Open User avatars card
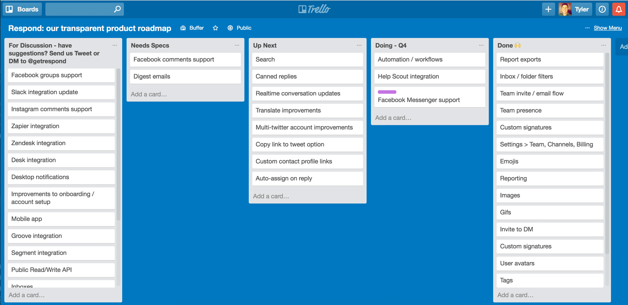Screen dimensions: 628x305 [550, 263]
